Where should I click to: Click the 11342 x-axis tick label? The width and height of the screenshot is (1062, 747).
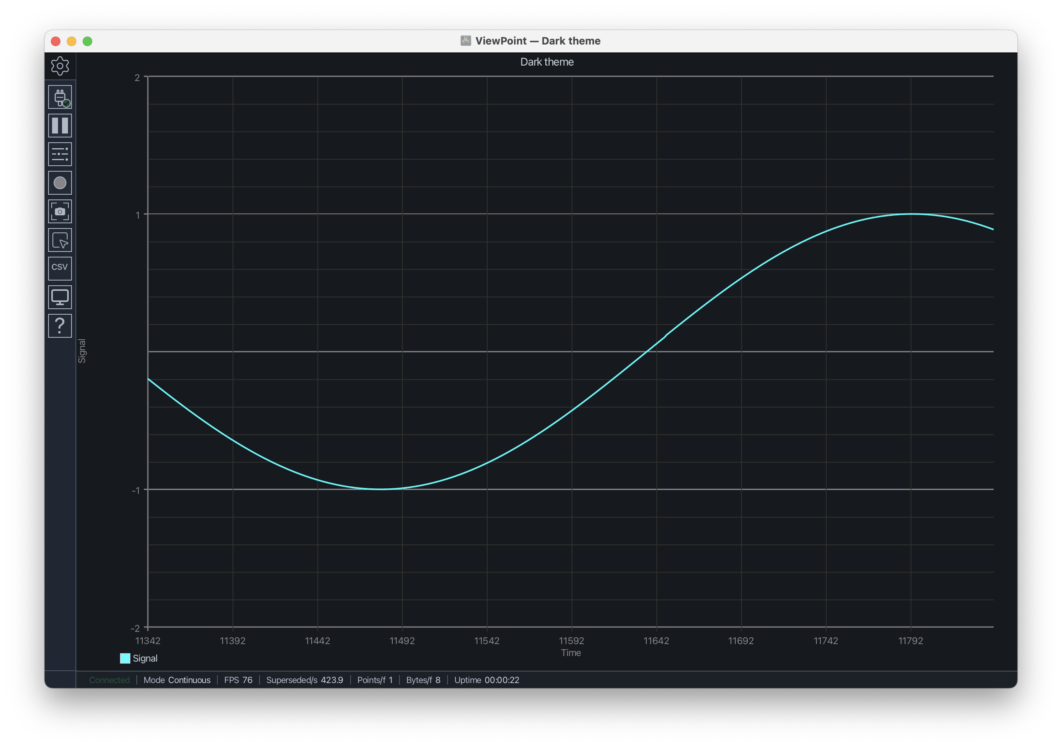[x=148, y=641]
